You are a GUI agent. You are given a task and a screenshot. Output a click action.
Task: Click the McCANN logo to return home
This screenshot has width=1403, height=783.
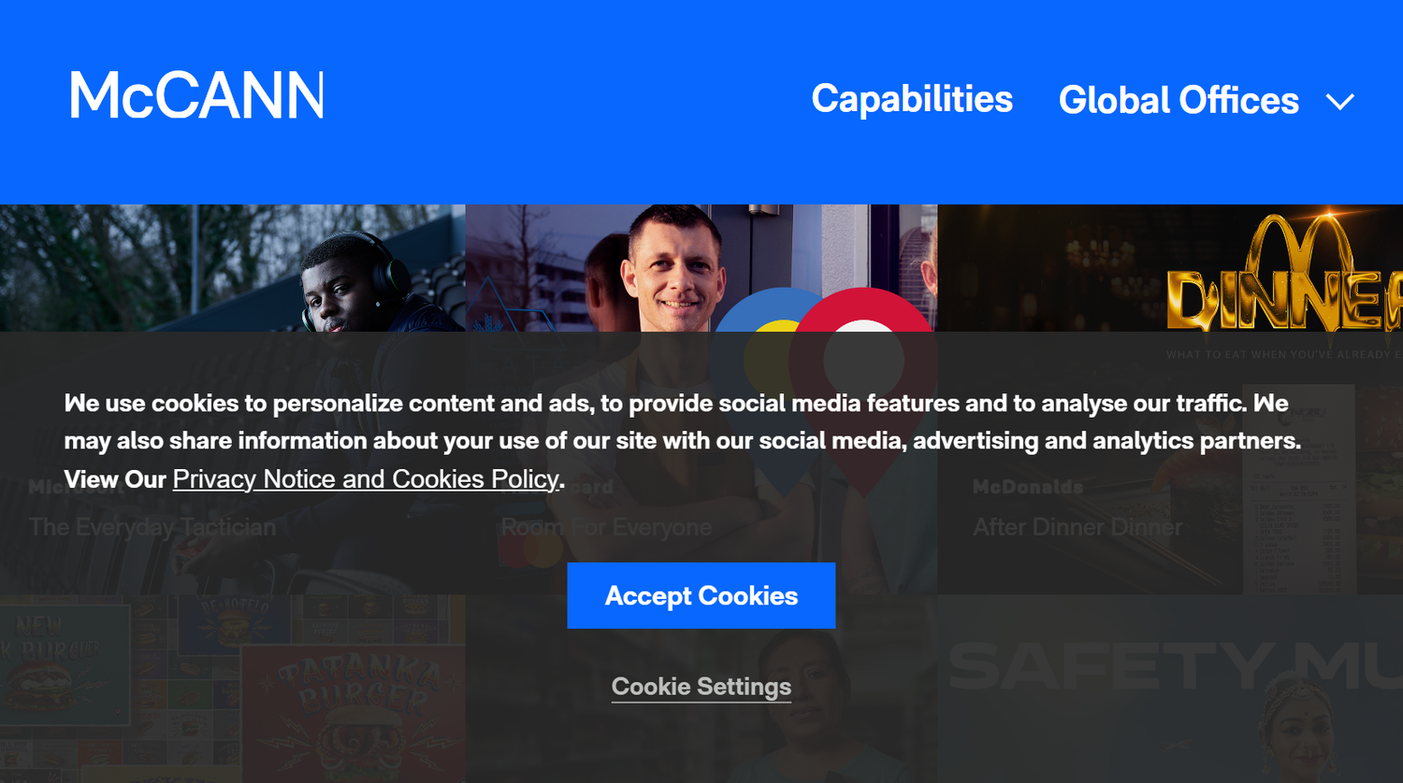(195, 93)
